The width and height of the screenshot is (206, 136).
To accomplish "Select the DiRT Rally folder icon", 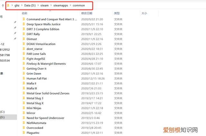I will point(23,34).
